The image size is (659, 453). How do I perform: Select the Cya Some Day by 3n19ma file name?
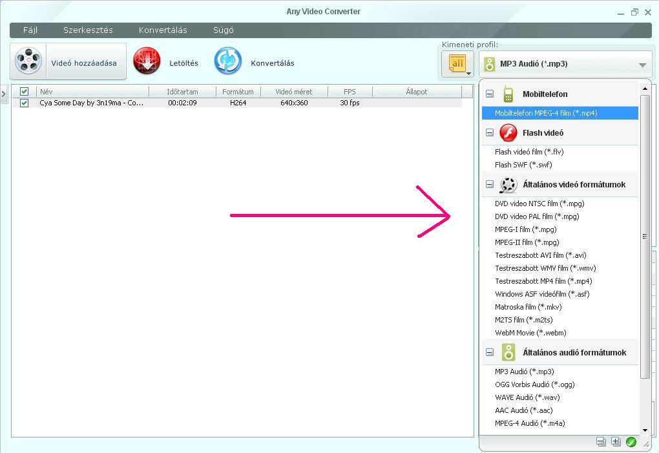click(92, 103)
